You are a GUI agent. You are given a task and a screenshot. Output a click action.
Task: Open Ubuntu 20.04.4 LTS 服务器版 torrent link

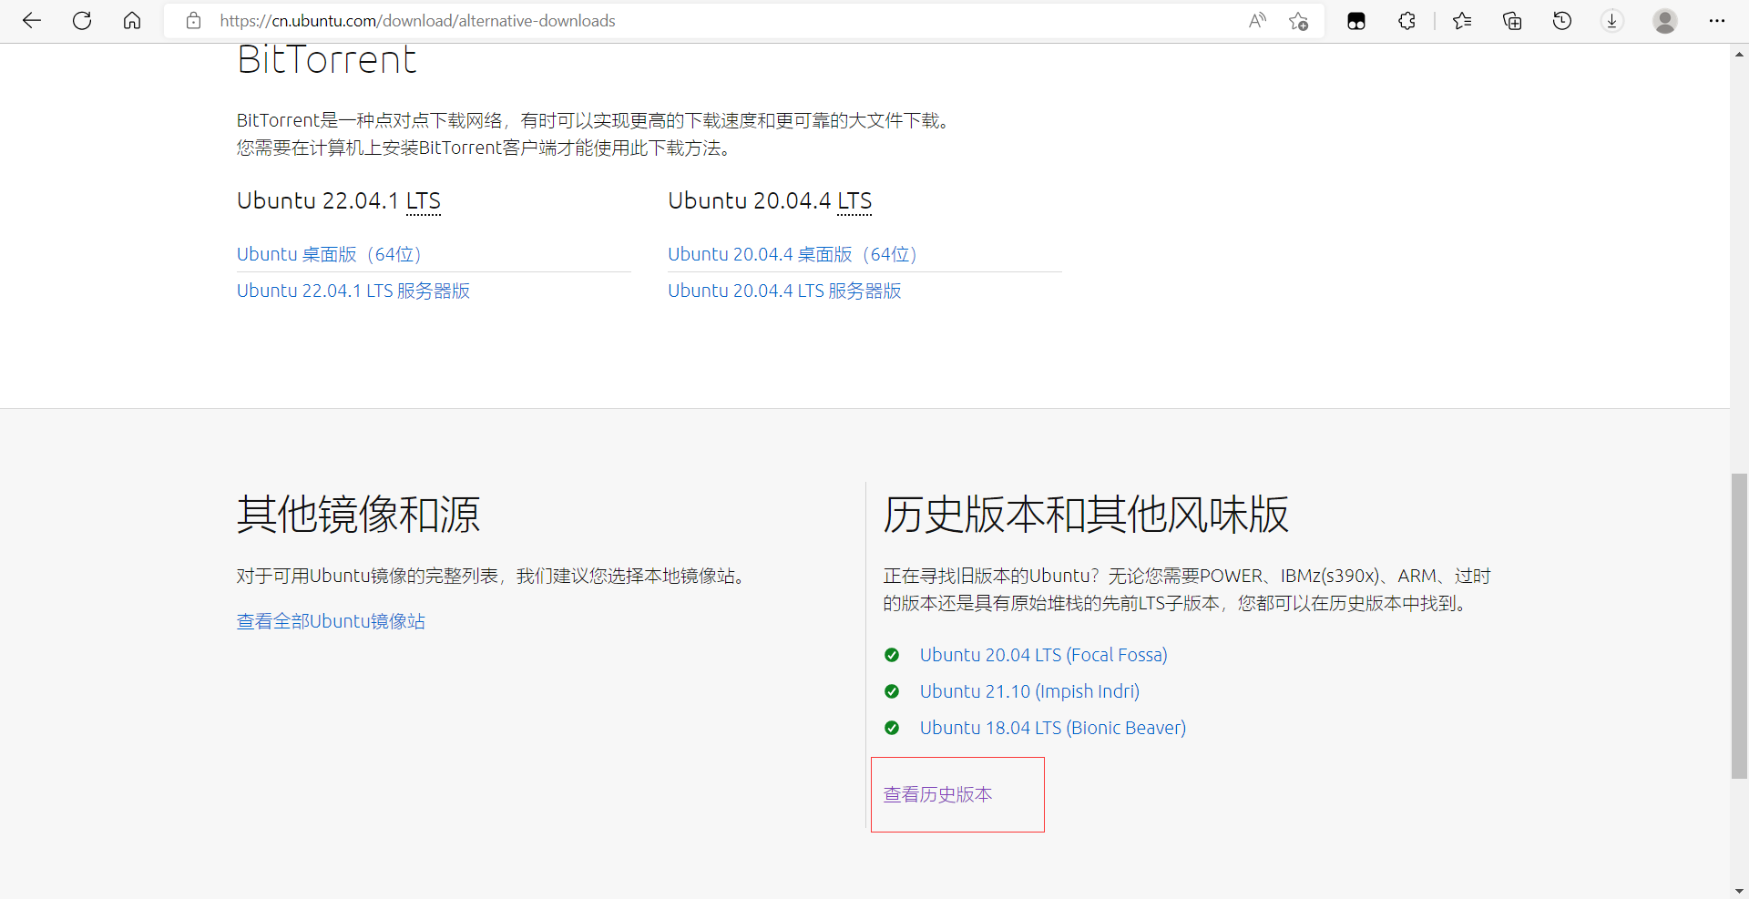[x=784, y=291]
